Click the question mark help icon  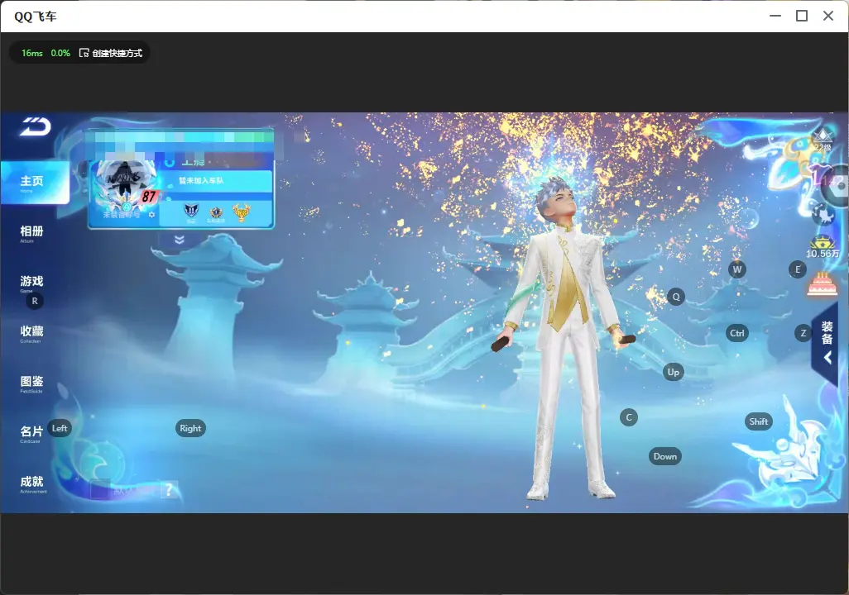(169, 490)
